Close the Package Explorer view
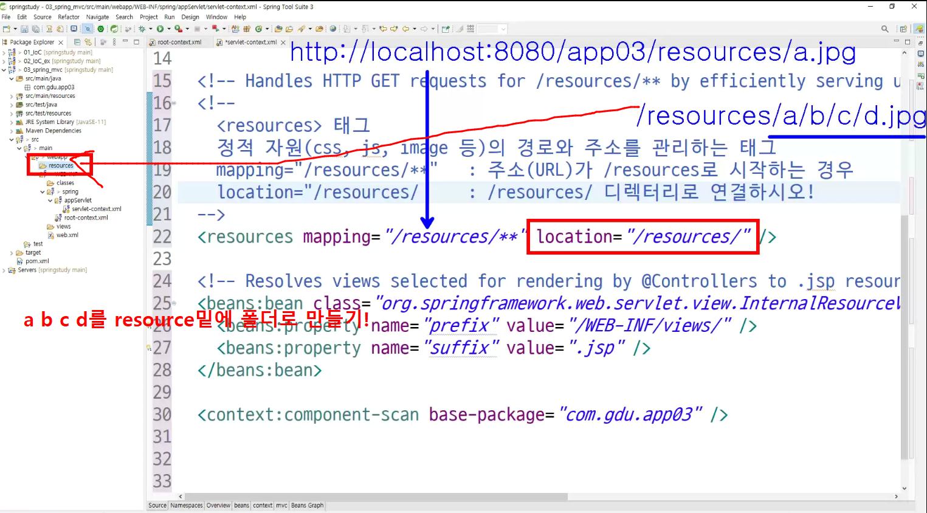The height and width of the screenshot is (513, 927). 61,43
